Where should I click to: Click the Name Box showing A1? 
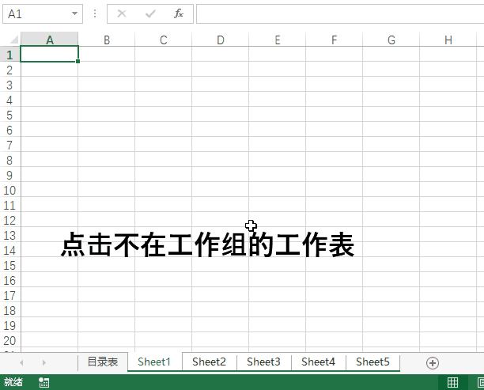tap(36, 13)
